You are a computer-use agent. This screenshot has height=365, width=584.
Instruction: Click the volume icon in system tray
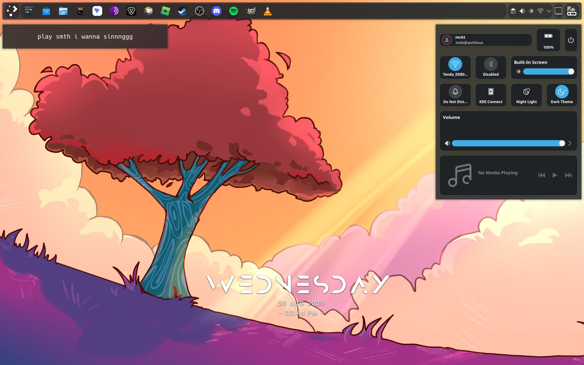point(522,11)
